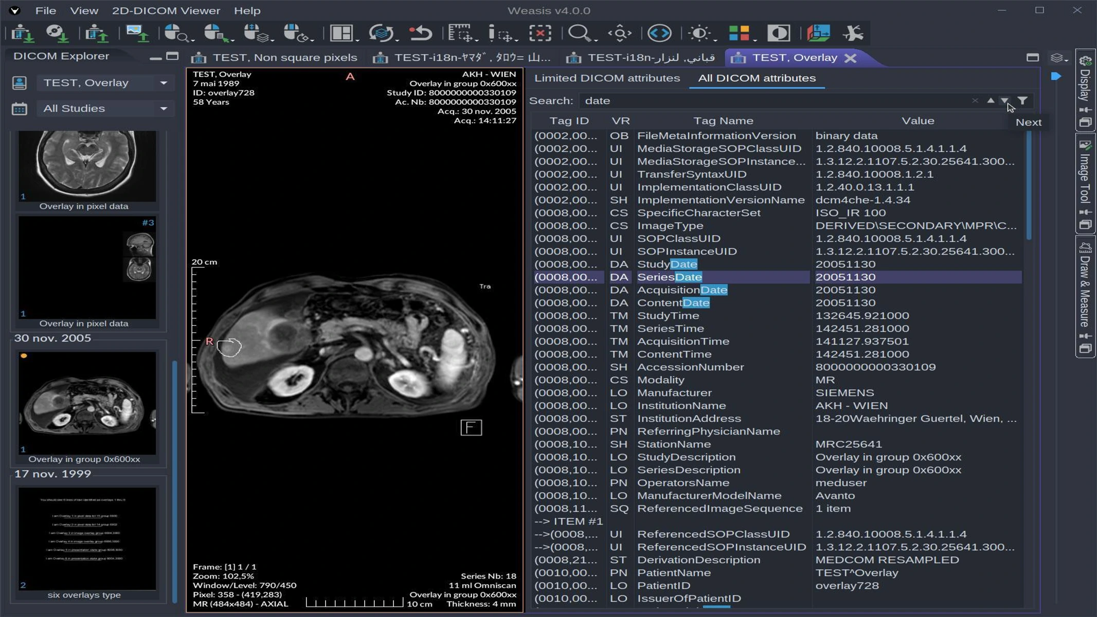The height and width of the screenshot is (617, 1097).
Task: Click the invert LUT icon
Action: pos(779,32)
